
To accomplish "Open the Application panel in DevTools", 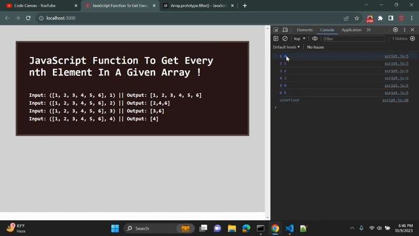I will point(352,30).
